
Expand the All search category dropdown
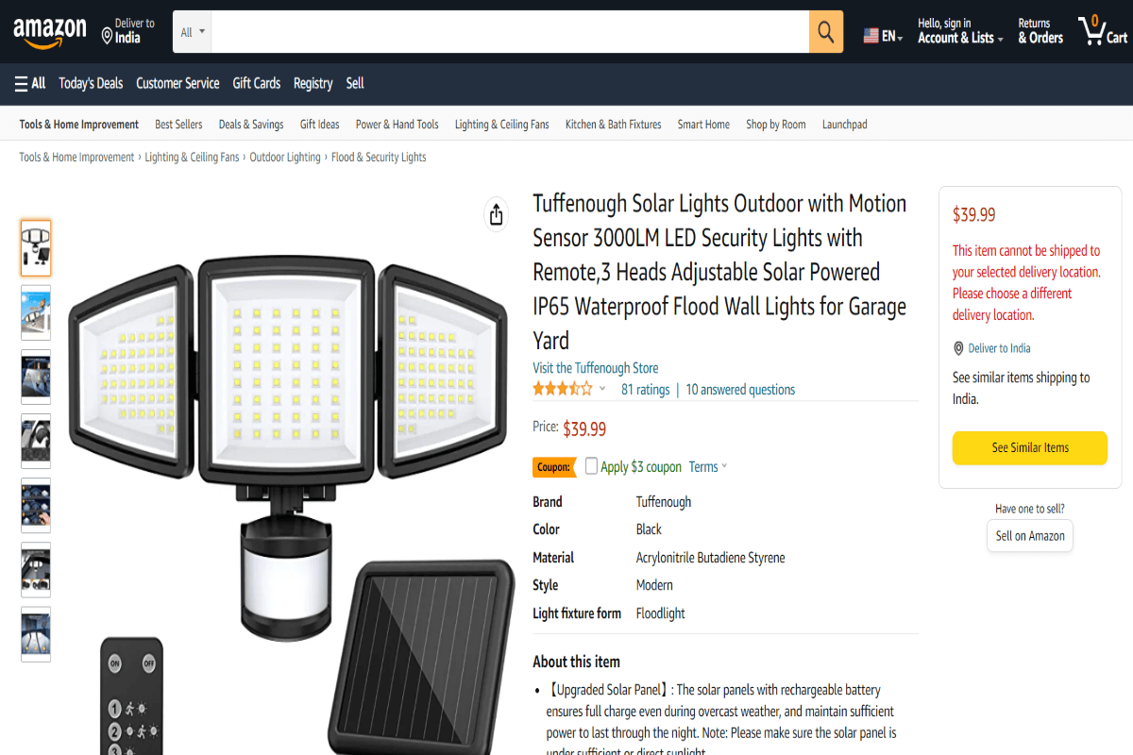pyautogui.click(x=192, y=32)
